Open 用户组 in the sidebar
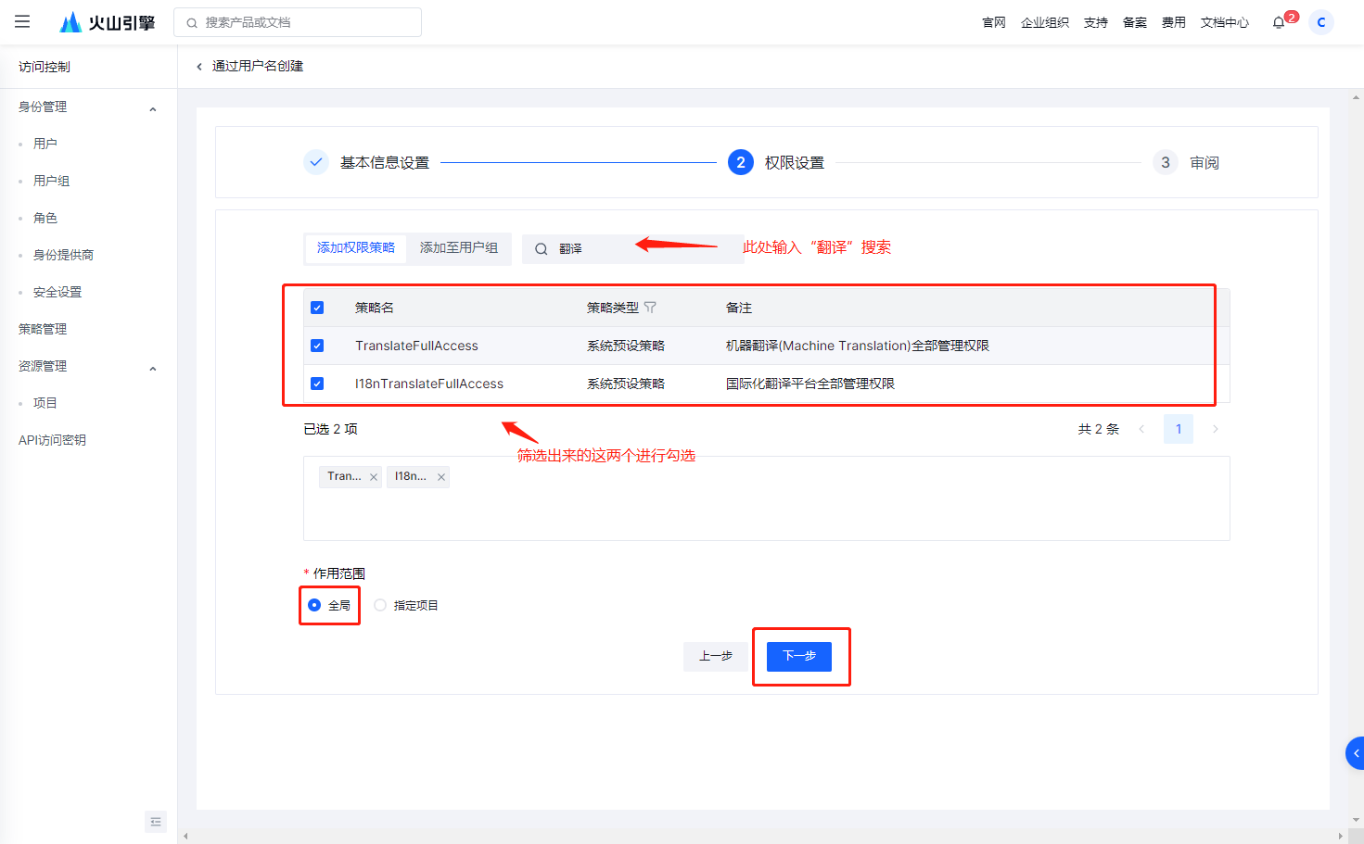 pyautogui.click(x=52, y=181)
